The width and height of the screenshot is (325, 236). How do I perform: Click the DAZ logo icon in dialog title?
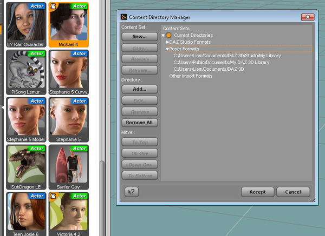click(x=123, y=17)
